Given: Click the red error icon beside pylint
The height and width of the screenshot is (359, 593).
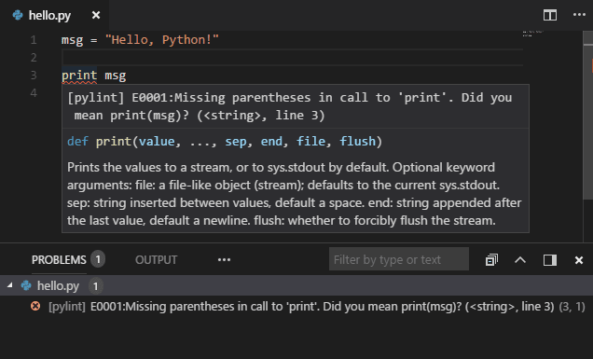Looking at the screenshot, I should [x=35, y=306].
